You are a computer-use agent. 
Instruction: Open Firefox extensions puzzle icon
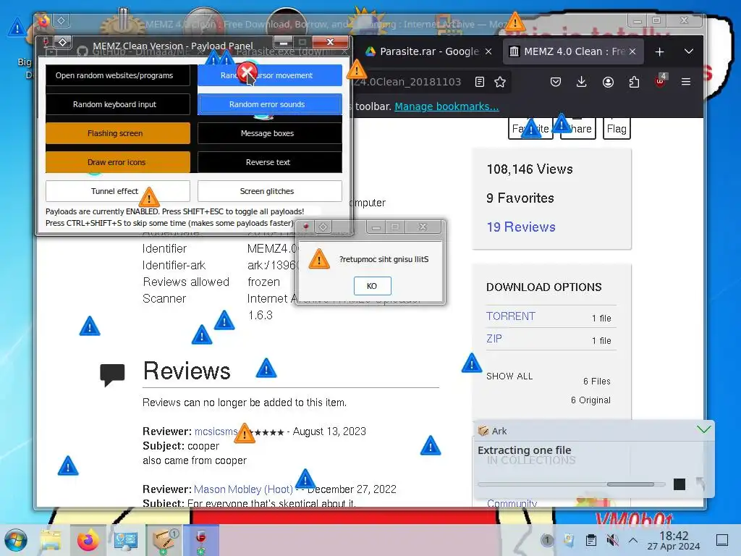pyautogui.click(x=634, y=82)
